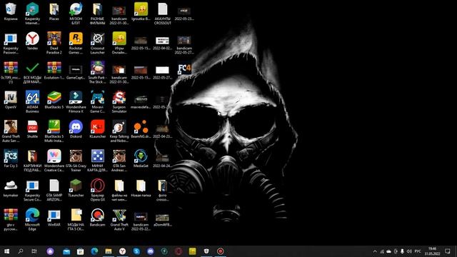Select the Браузер Opera GX shortcut
This screenshot has width=457, height=257.
pyautogui.click(x=98, y=190)
